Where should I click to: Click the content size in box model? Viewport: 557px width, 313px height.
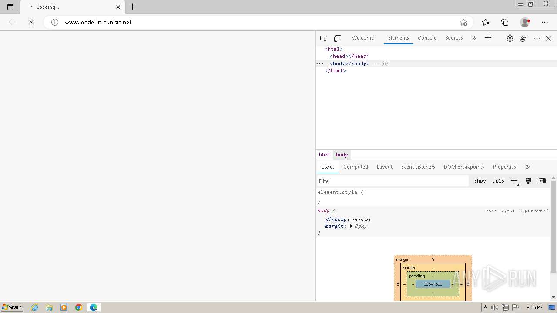tap(433, 284)
